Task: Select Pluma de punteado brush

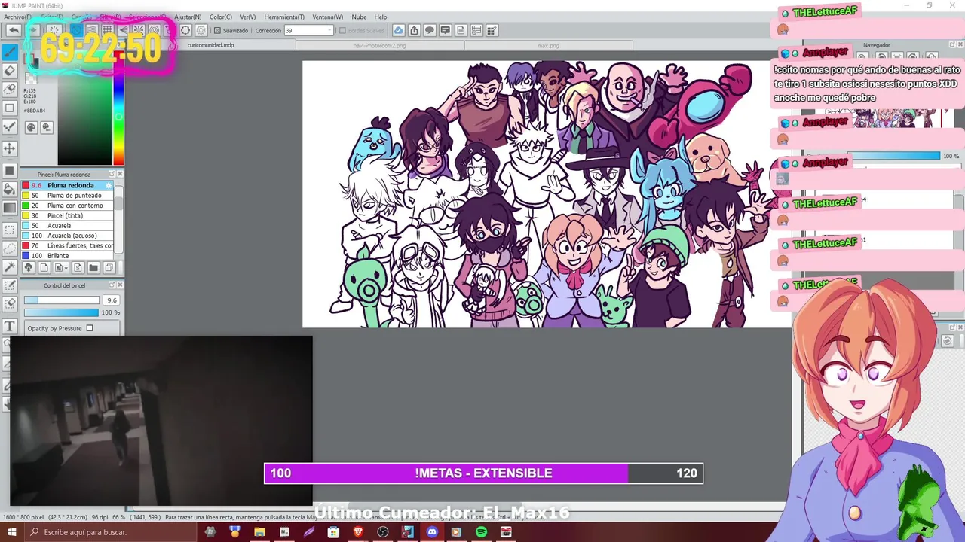Action: [x=66, y=196]
